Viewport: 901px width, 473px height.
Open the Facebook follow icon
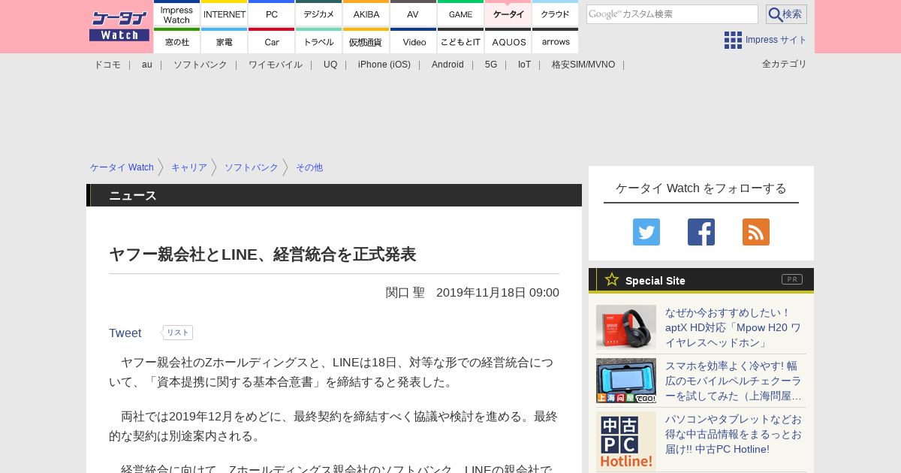pos(701,232)
